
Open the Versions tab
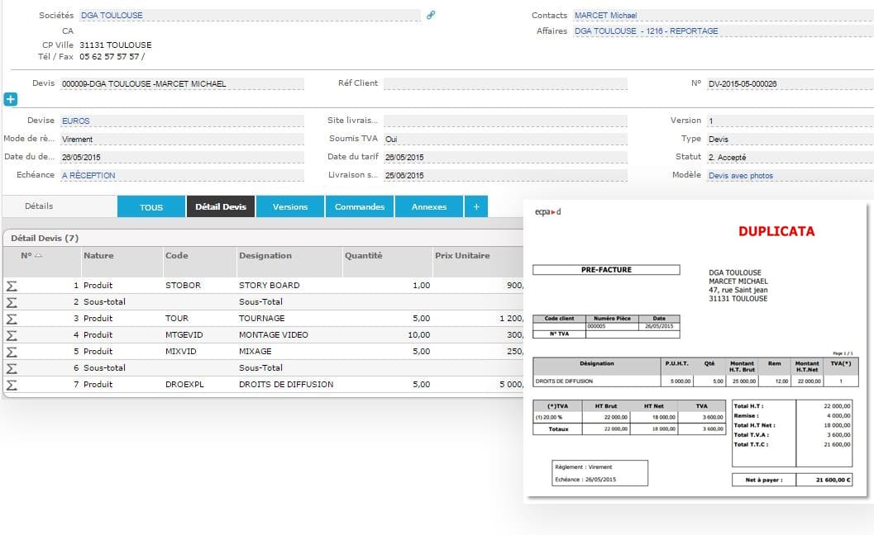[x=290, y=206]
